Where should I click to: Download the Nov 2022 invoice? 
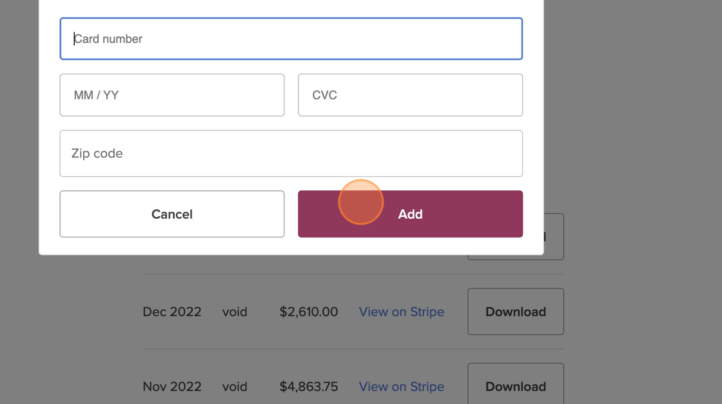click(x=515, y=386)
